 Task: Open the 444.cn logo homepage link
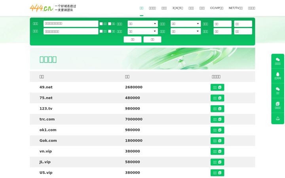pos(53,8)
